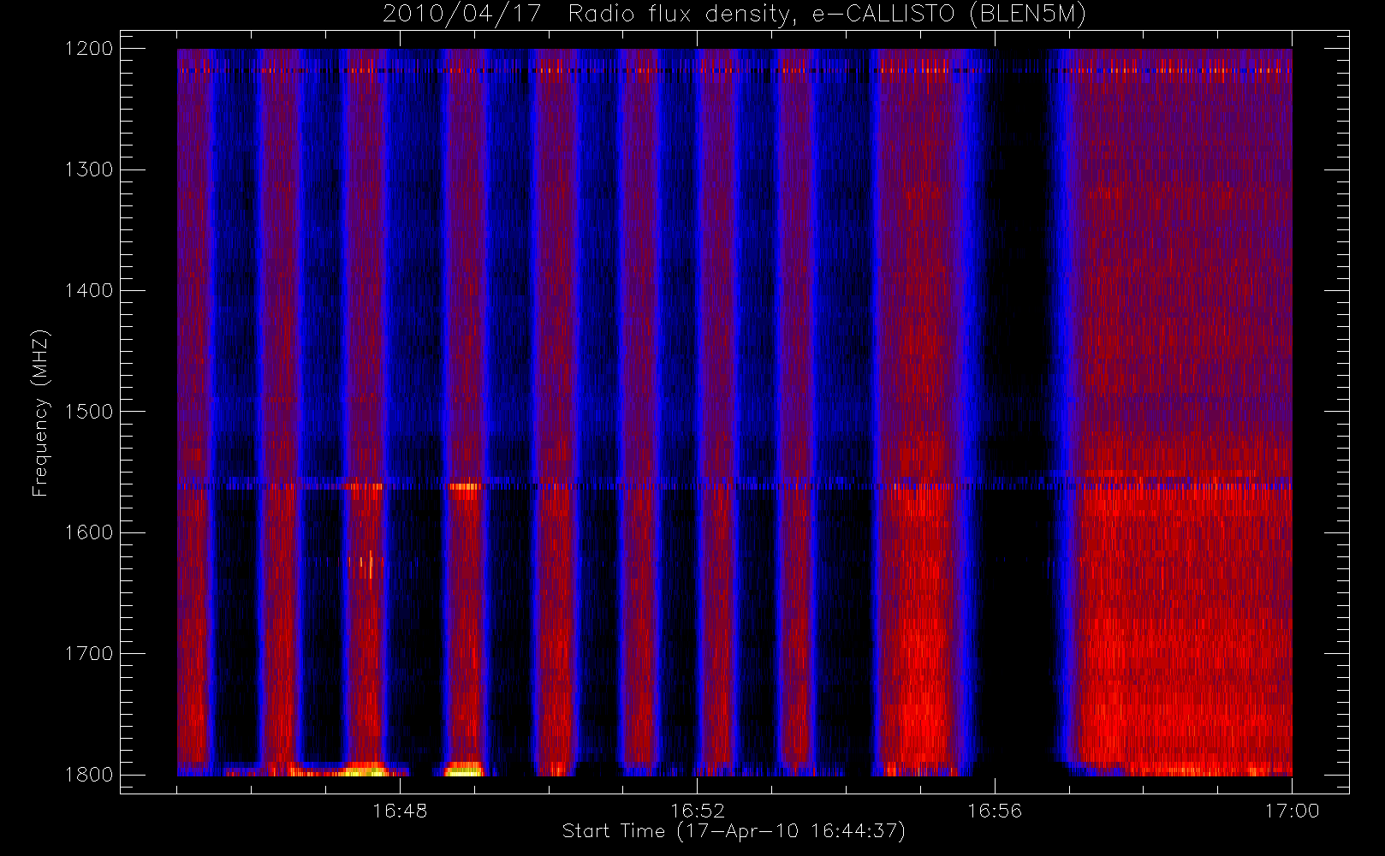The width and height of the screenshot is (1385, 856).
Task: Click the 1700 frequency tick label
Action: (89, 653)
